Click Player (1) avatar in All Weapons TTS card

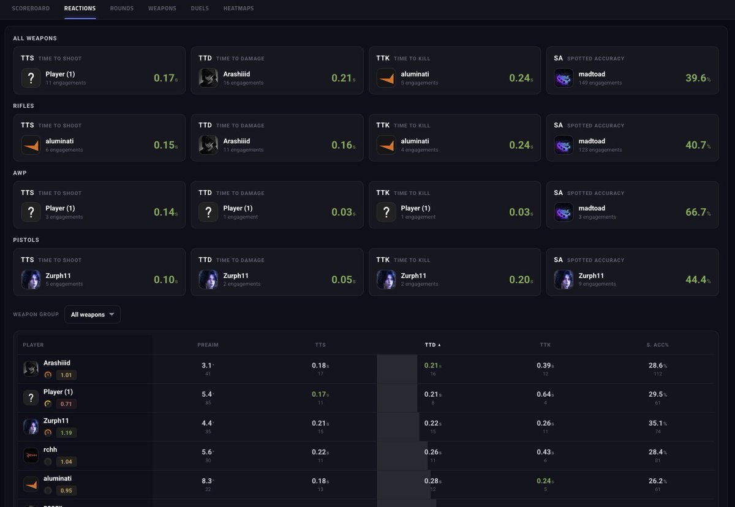coord(31,78)
